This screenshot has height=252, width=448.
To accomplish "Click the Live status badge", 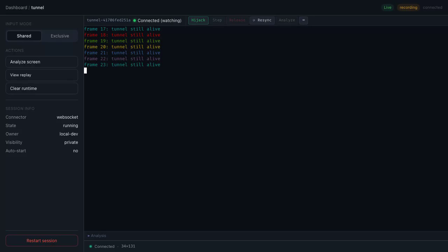I will coord(387,7).
